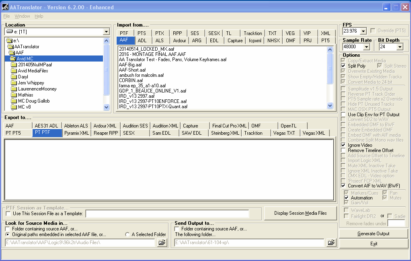
Task: Open the Bit Depth dropdown
Action: click(400, 47)
